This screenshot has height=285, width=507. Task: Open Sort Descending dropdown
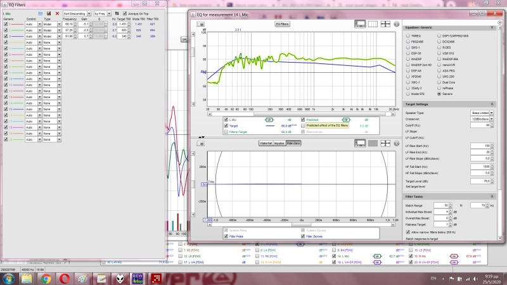(77, 13)
